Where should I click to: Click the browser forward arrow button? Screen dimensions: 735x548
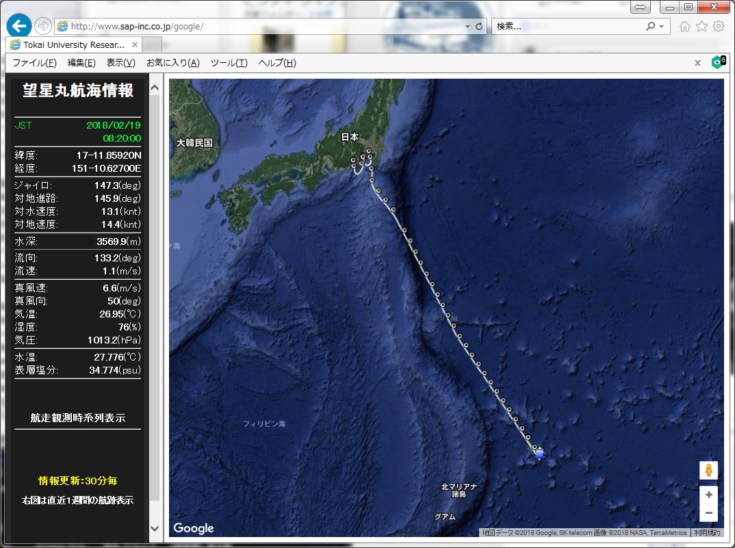tap(43, 26)
